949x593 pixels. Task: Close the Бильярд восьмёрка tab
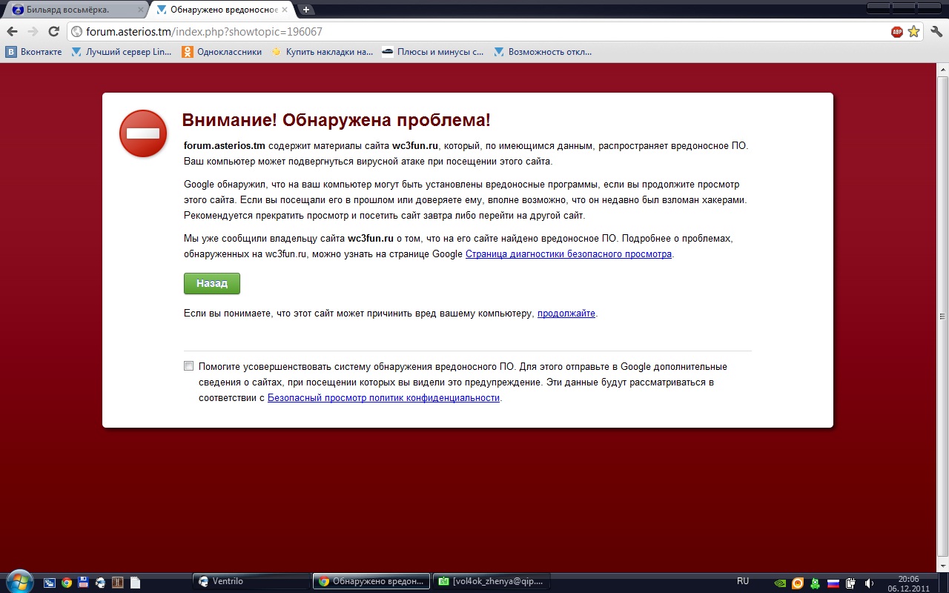click(x=141, y=10)
